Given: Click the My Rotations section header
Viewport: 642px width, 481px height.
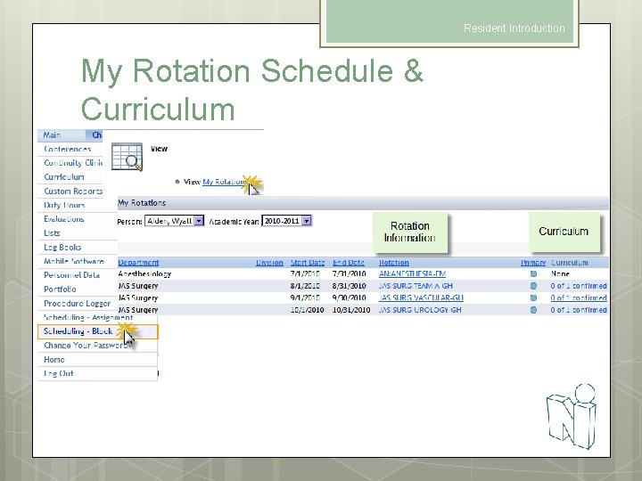Looking at the screenshot, I should click(x=363, y=203).
